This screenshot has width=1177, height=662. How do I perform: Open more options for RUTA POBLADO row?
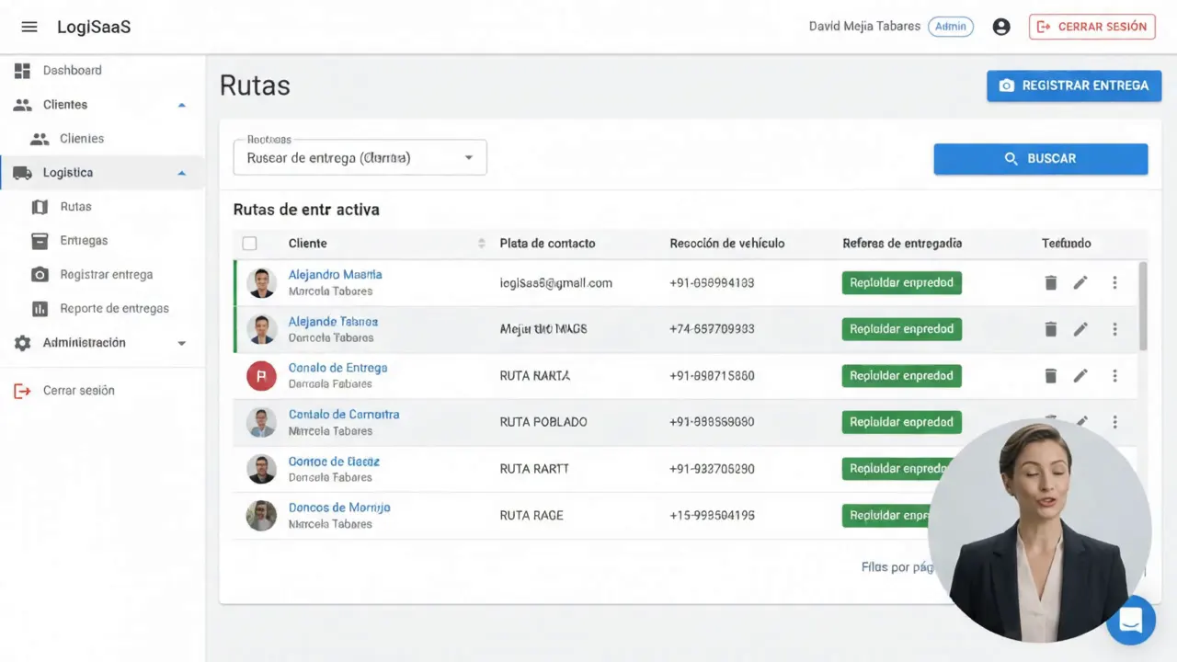pos(1114,422)
